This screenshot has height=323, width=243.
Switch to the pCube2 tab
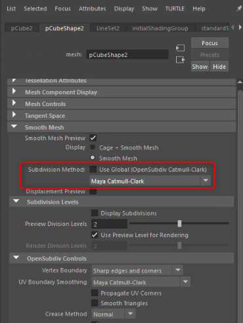(x=22, y=28)
